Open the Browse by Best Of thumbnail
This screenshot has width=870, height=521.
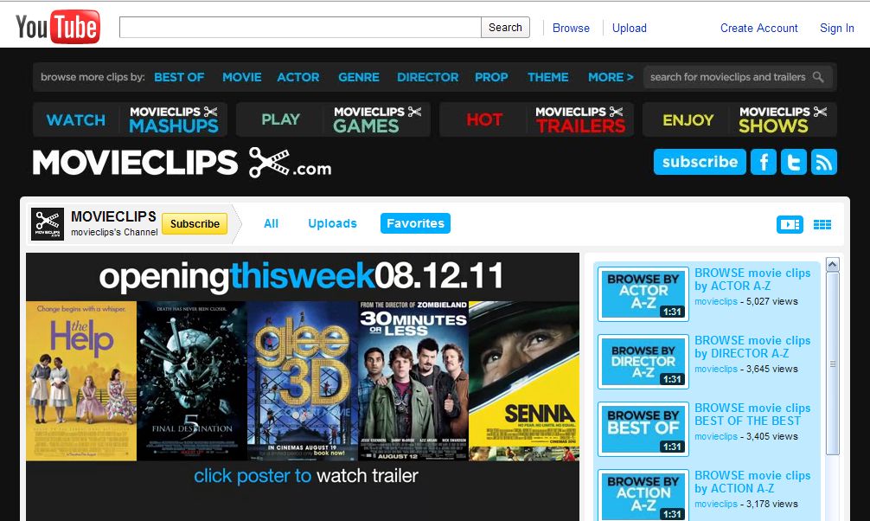(643, 429)
